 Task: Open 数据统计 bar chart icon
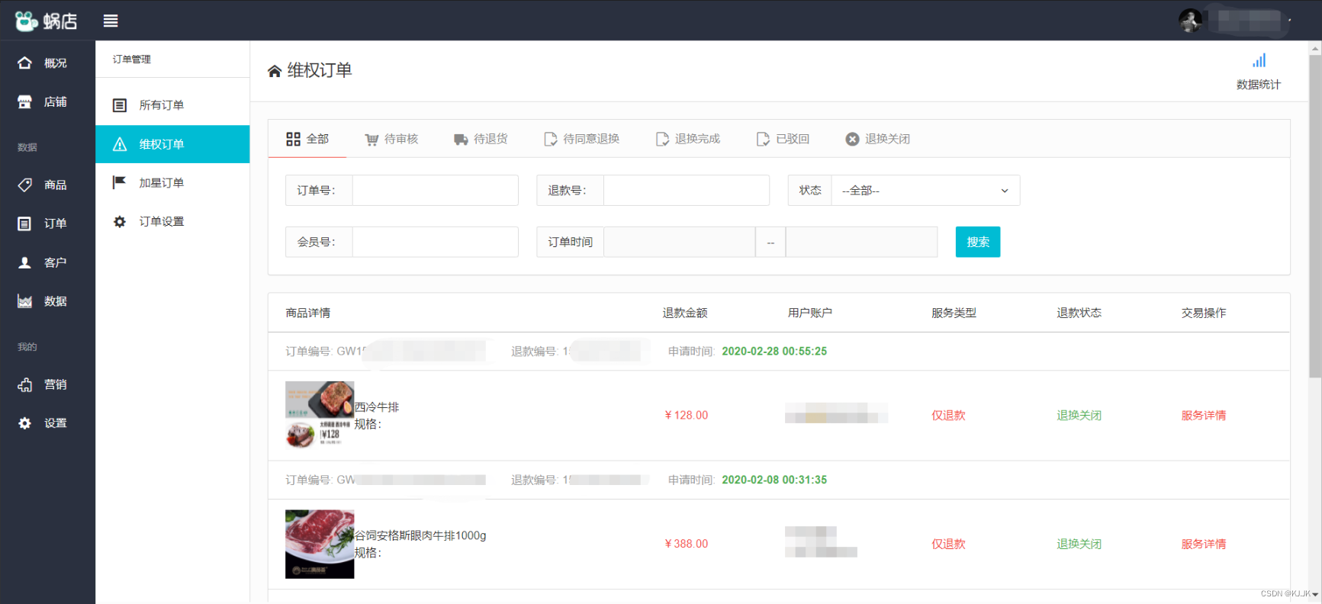pos(1259,60)
